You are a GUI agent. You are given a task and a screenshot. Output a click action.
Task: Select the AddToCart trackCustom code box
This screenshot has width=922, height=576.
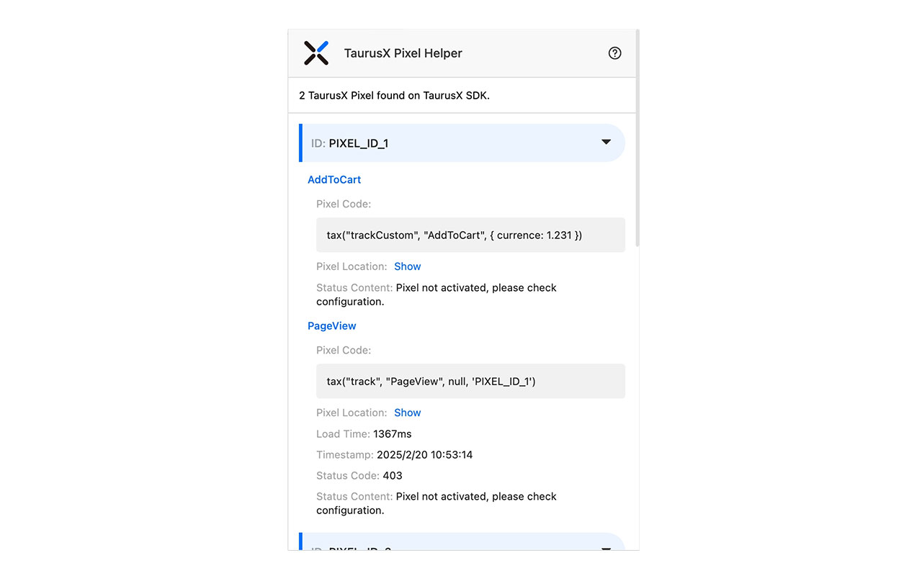click(x=470, y=235)
